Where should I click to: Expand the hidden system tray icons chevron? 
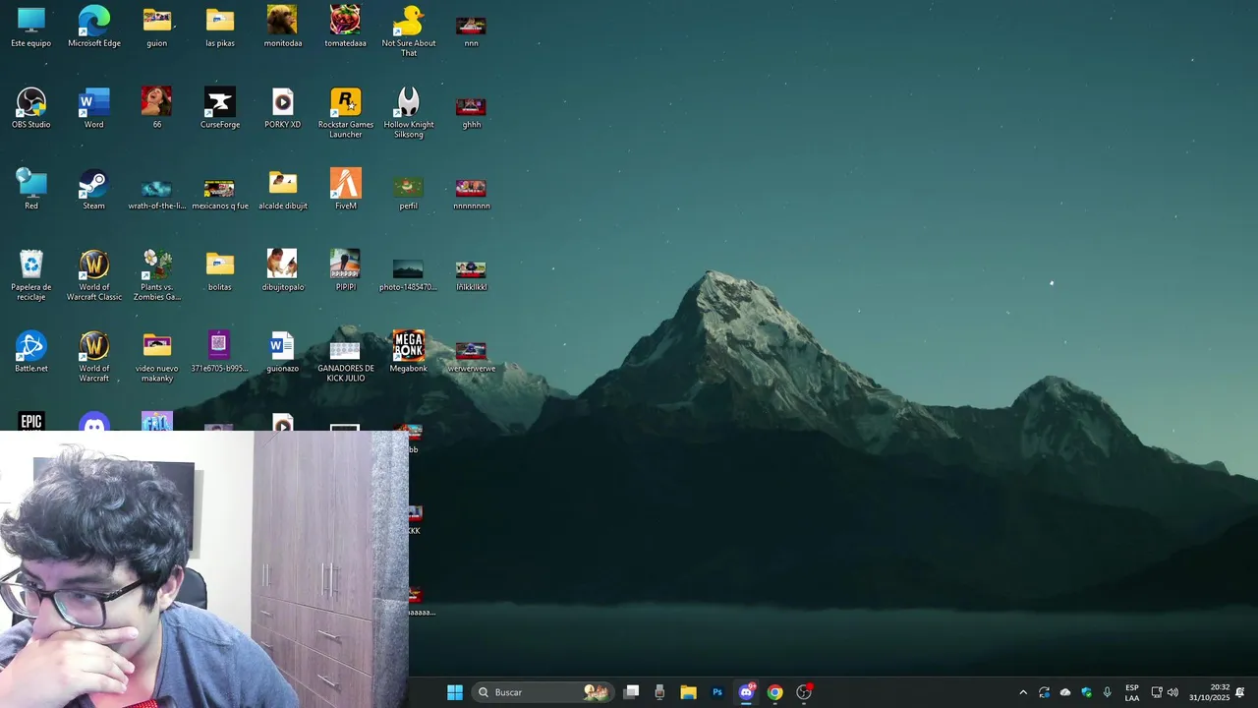tap(1023, 692)
